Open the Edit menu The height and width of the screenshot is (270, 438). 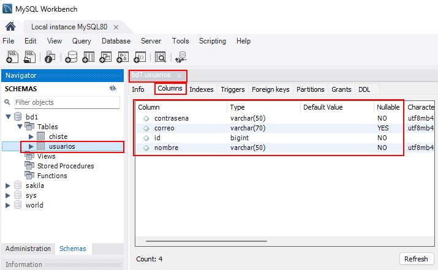31,41
